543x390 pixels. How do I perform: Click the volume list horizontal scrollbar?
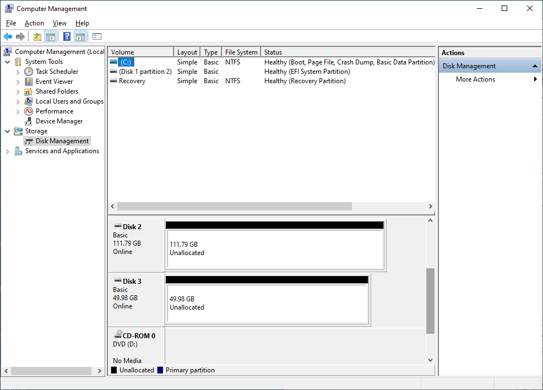click(235, 206)
